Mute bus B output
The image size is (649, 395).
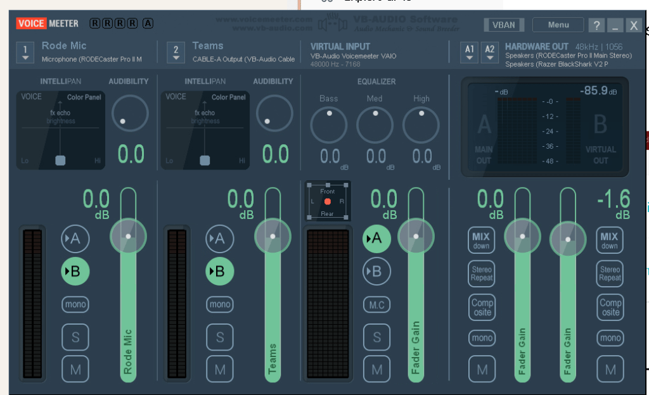tap(610, 369)
